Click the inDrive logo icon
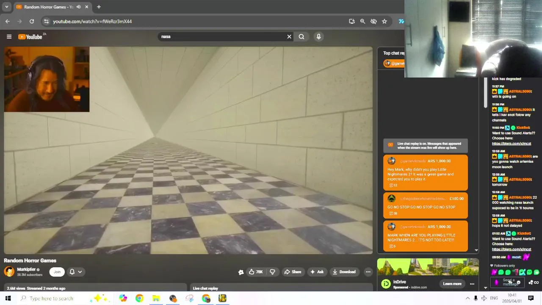 tap(386, 284)
